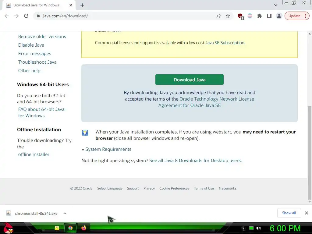Screen dimensions: 312x234
Task: Click Privacy in the footer
Action: (x=149, y=188)
